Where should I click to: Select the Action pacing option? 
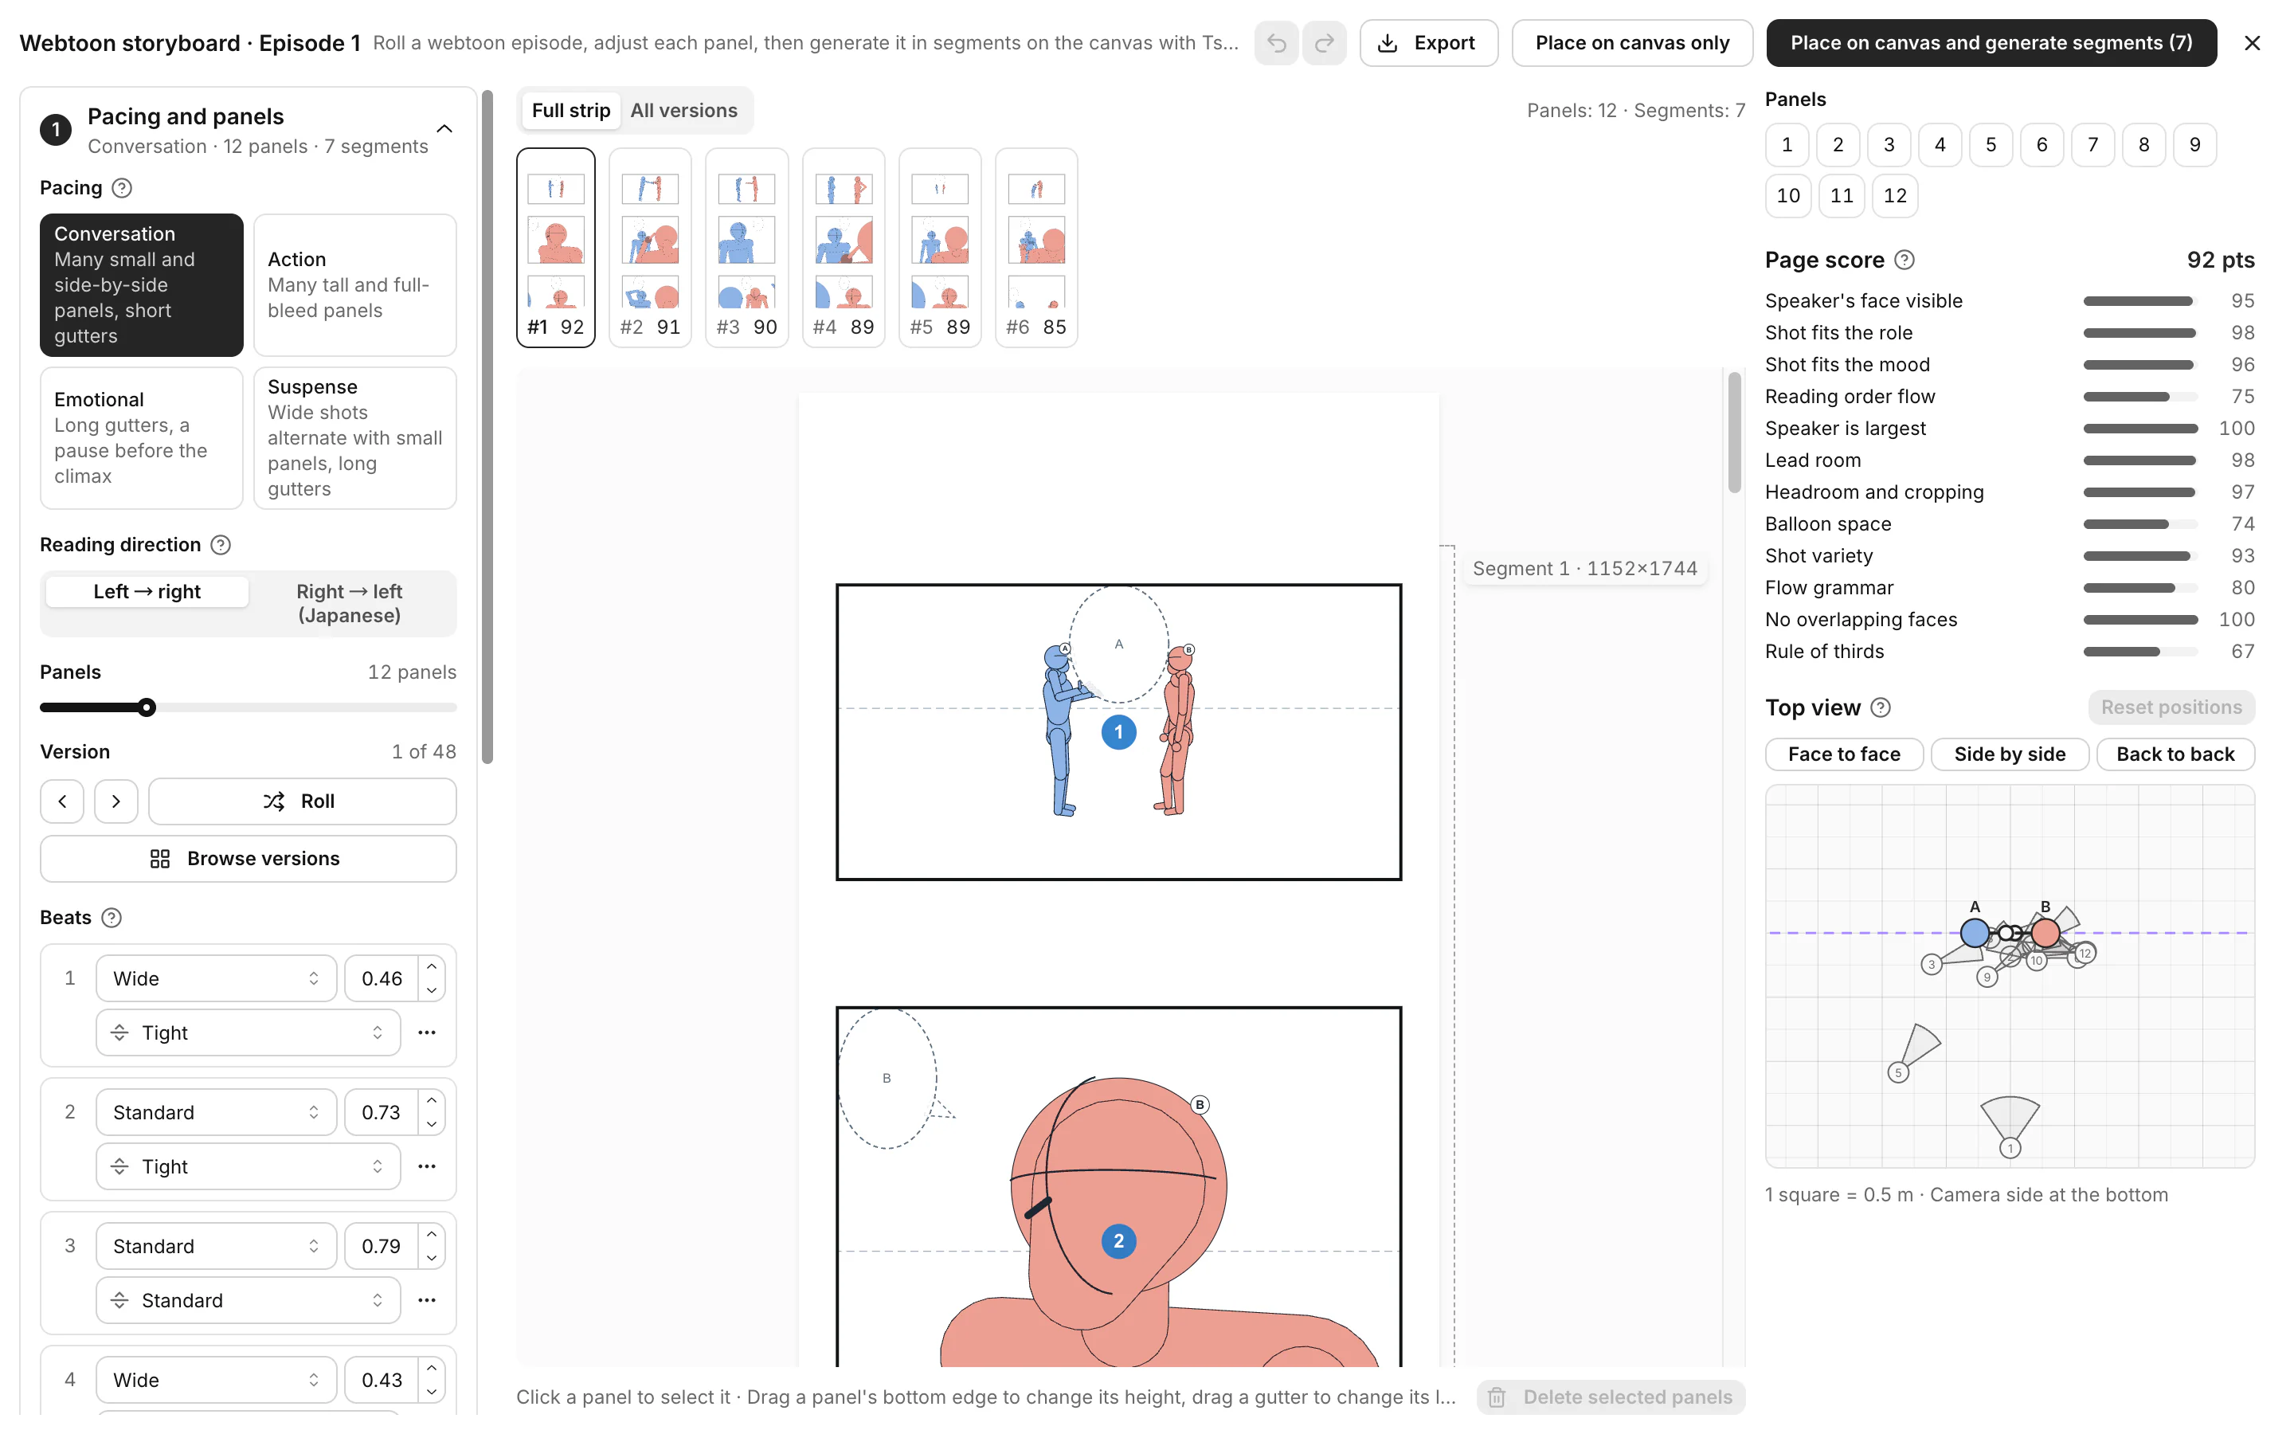354,284
